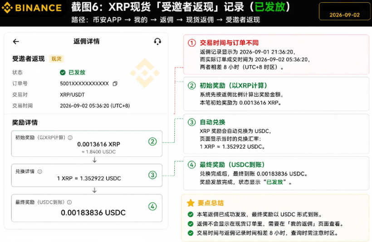Select note heading 初始奖励（以XRP计算）on right

pos(234,85)
